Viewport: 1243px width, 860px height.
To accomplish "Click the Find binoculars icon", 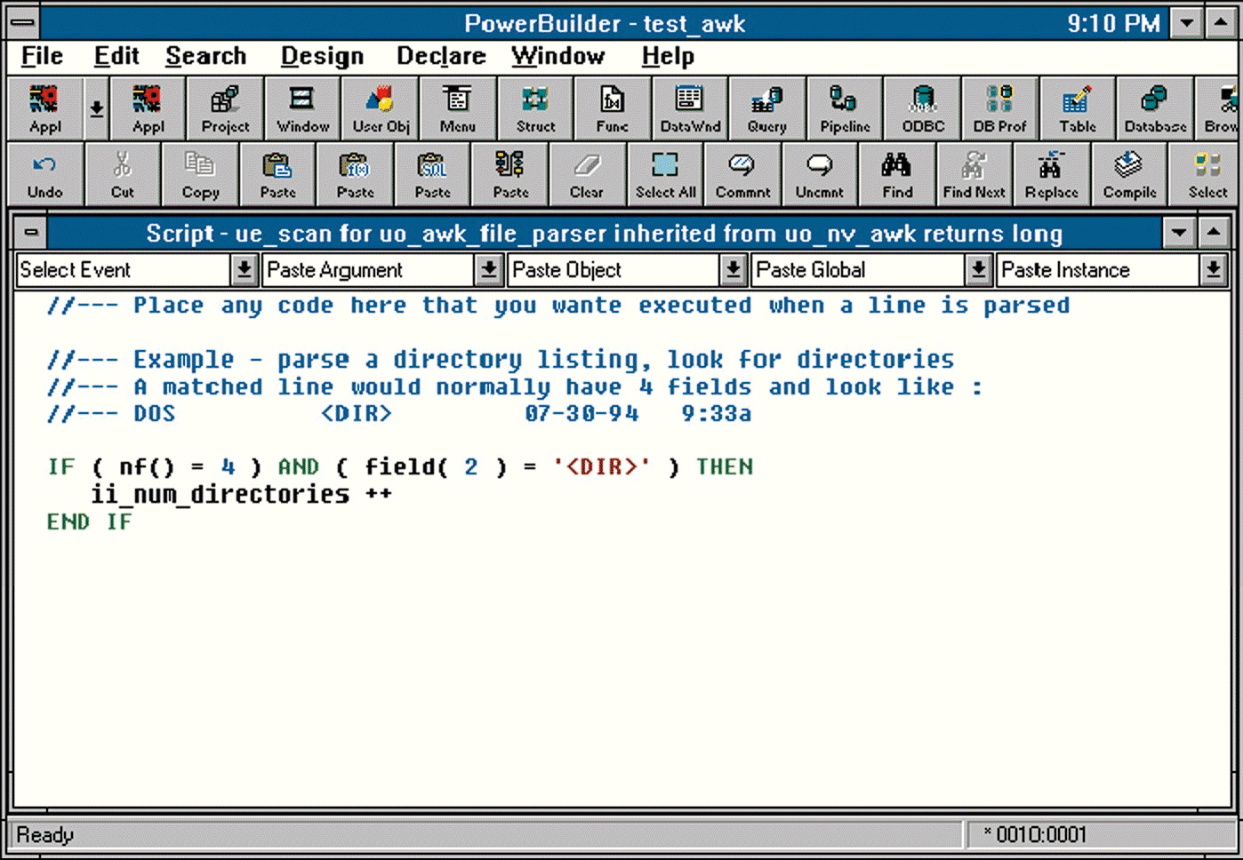I will [896, 175].
